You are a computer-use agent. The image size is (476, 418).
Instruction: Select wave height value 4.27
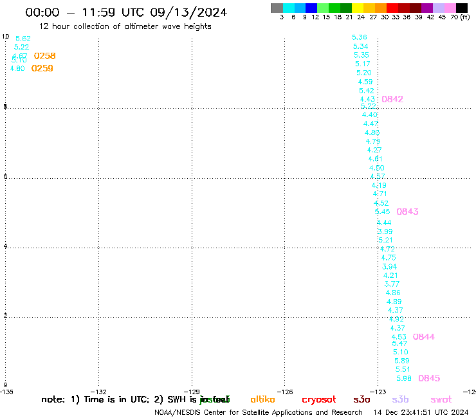(x=374, y=150)
